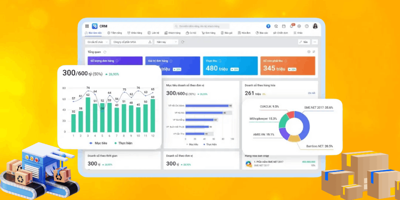Click the Sửa edit button
The width and height of the screenshot is (400, 200).
coord(304,42)
